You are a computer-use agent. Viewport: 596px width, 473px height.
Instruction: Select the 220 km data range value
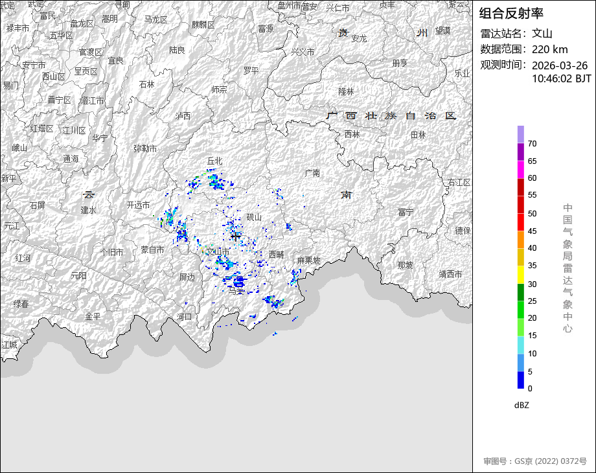coord(549,49)
